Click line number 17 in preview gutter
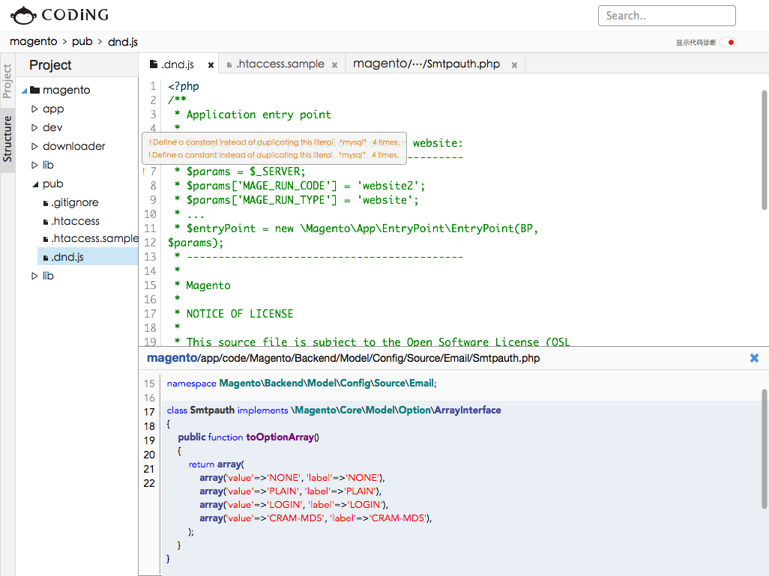769x576 pixels. 149,412
